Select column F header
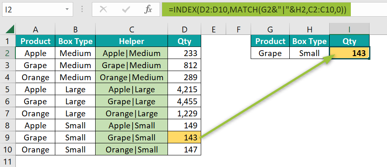The width and height of the screenshot is (387, 167). 239,29
